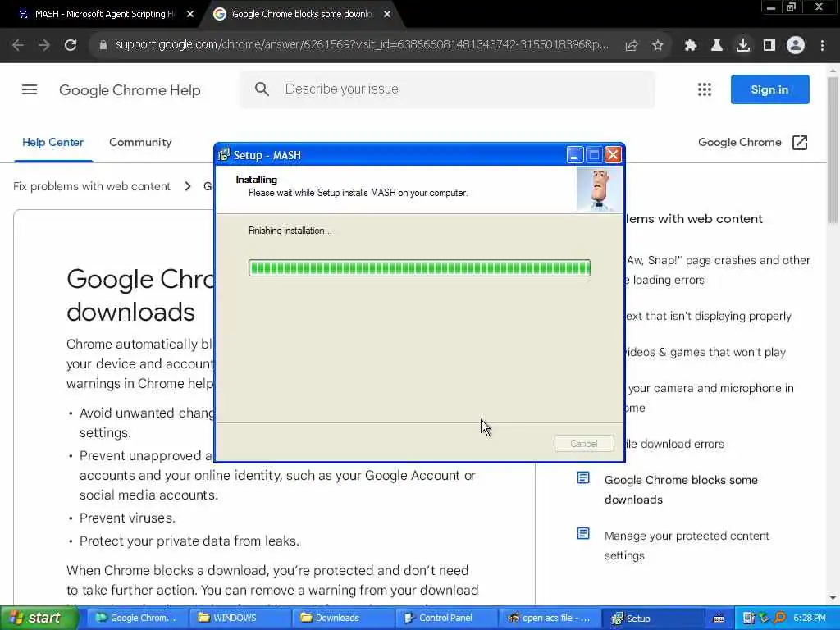Click the browser forward arrow
This screenshot has height=630, width=840.
tap(44, 46)
